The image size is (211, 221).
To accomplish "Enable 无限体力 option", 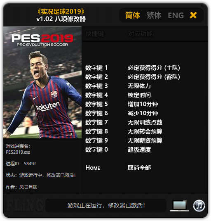I will 139,86.
